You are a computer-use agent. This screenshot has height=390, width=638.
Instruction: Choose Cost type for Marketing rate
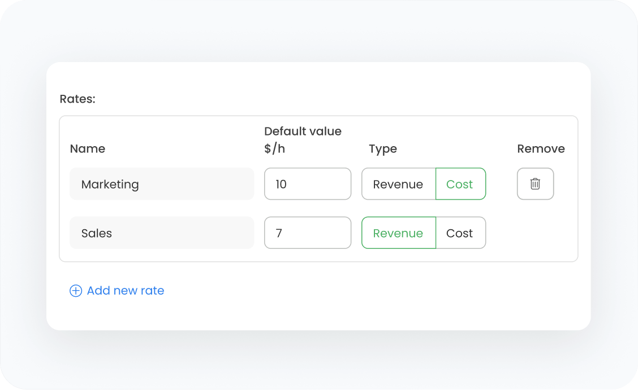[x=460, y=184]
